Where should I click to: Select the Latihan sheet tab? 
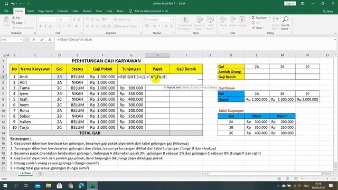click(25, 173)
